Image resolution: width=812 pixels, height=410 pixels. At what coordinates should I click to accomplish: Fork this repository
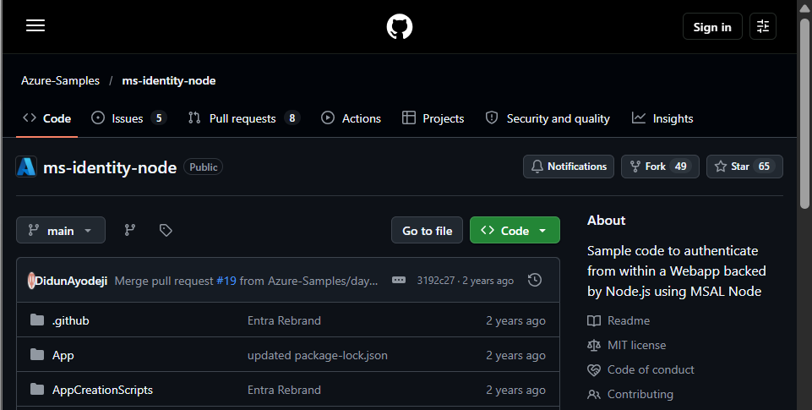point(660,167)
